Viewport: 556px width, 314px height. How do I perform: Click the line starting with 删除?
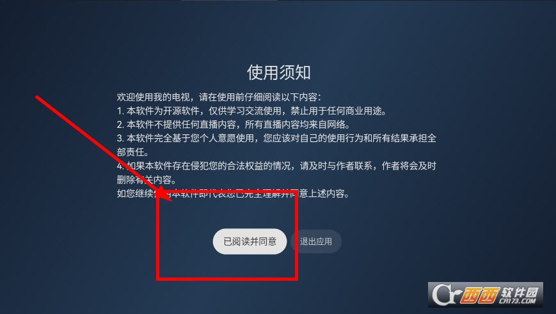click(147, 180)
